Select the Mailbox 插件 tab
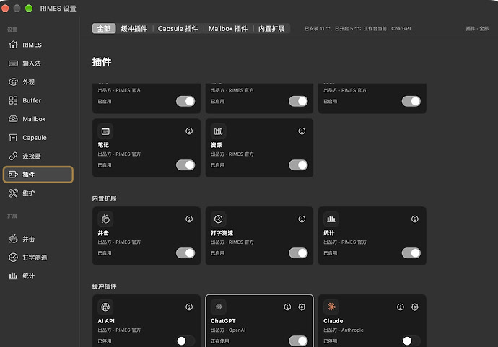The image size is (498, 347). point(228,29)
